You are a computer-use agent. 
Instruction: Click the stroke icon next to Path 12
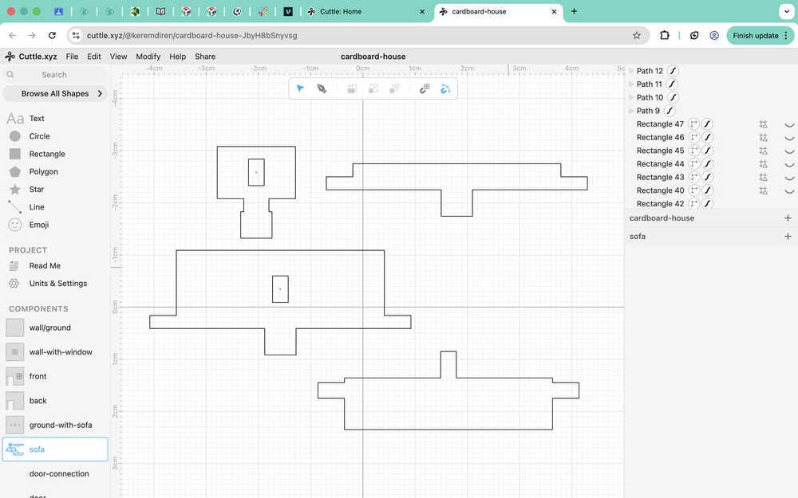673,71
